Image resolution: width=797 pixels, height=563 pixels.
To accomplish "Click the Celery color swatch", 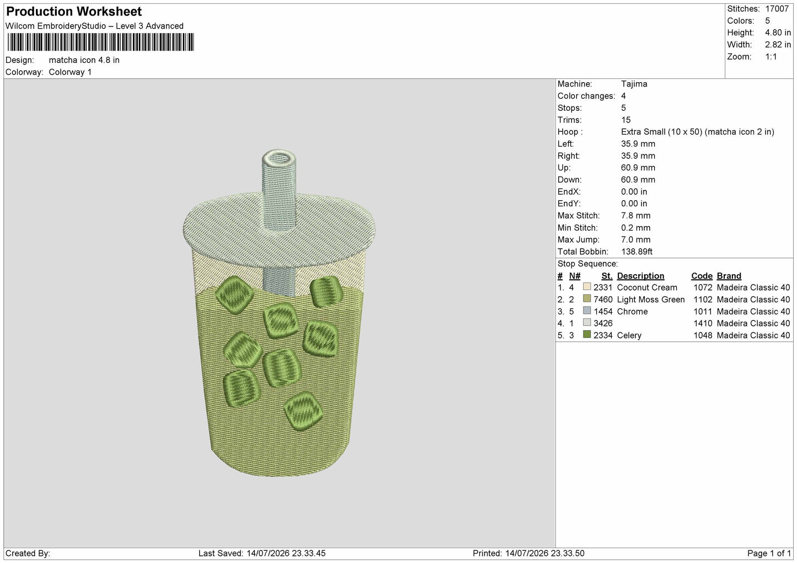I will point(587,335).
